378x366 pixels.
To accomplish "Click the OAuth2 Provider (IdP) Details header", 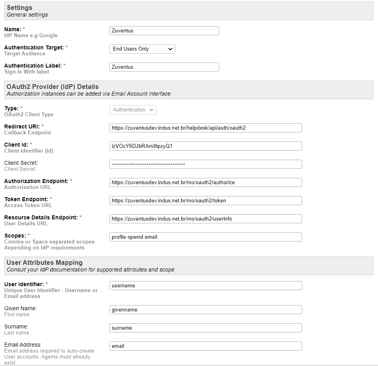I will [53, 87].
